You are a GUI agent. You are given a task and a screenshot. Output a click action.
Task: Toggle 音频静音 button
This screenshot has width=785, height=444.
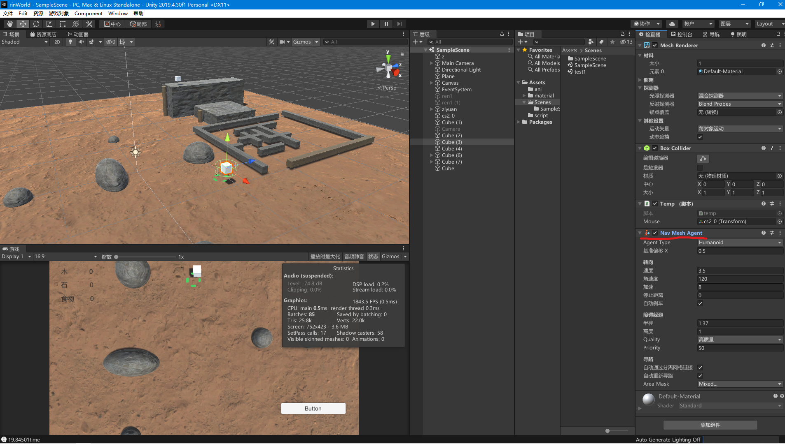click(354, 257)
